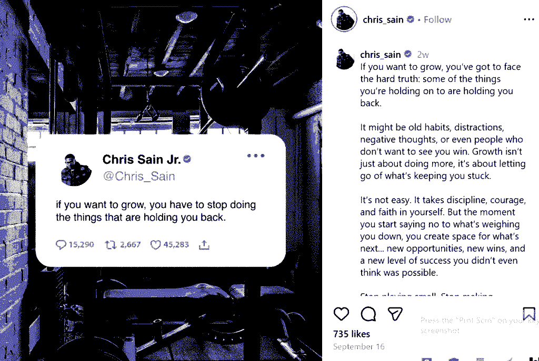Follow chris_sain from the post header
Screen dimensions: 539x361
point(437,20)
